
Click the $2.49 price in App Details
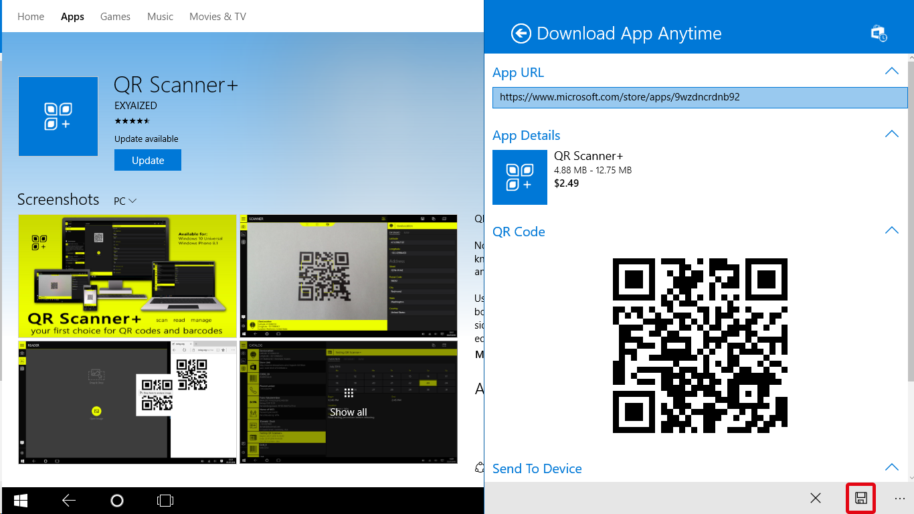click(x=567, y=183)
